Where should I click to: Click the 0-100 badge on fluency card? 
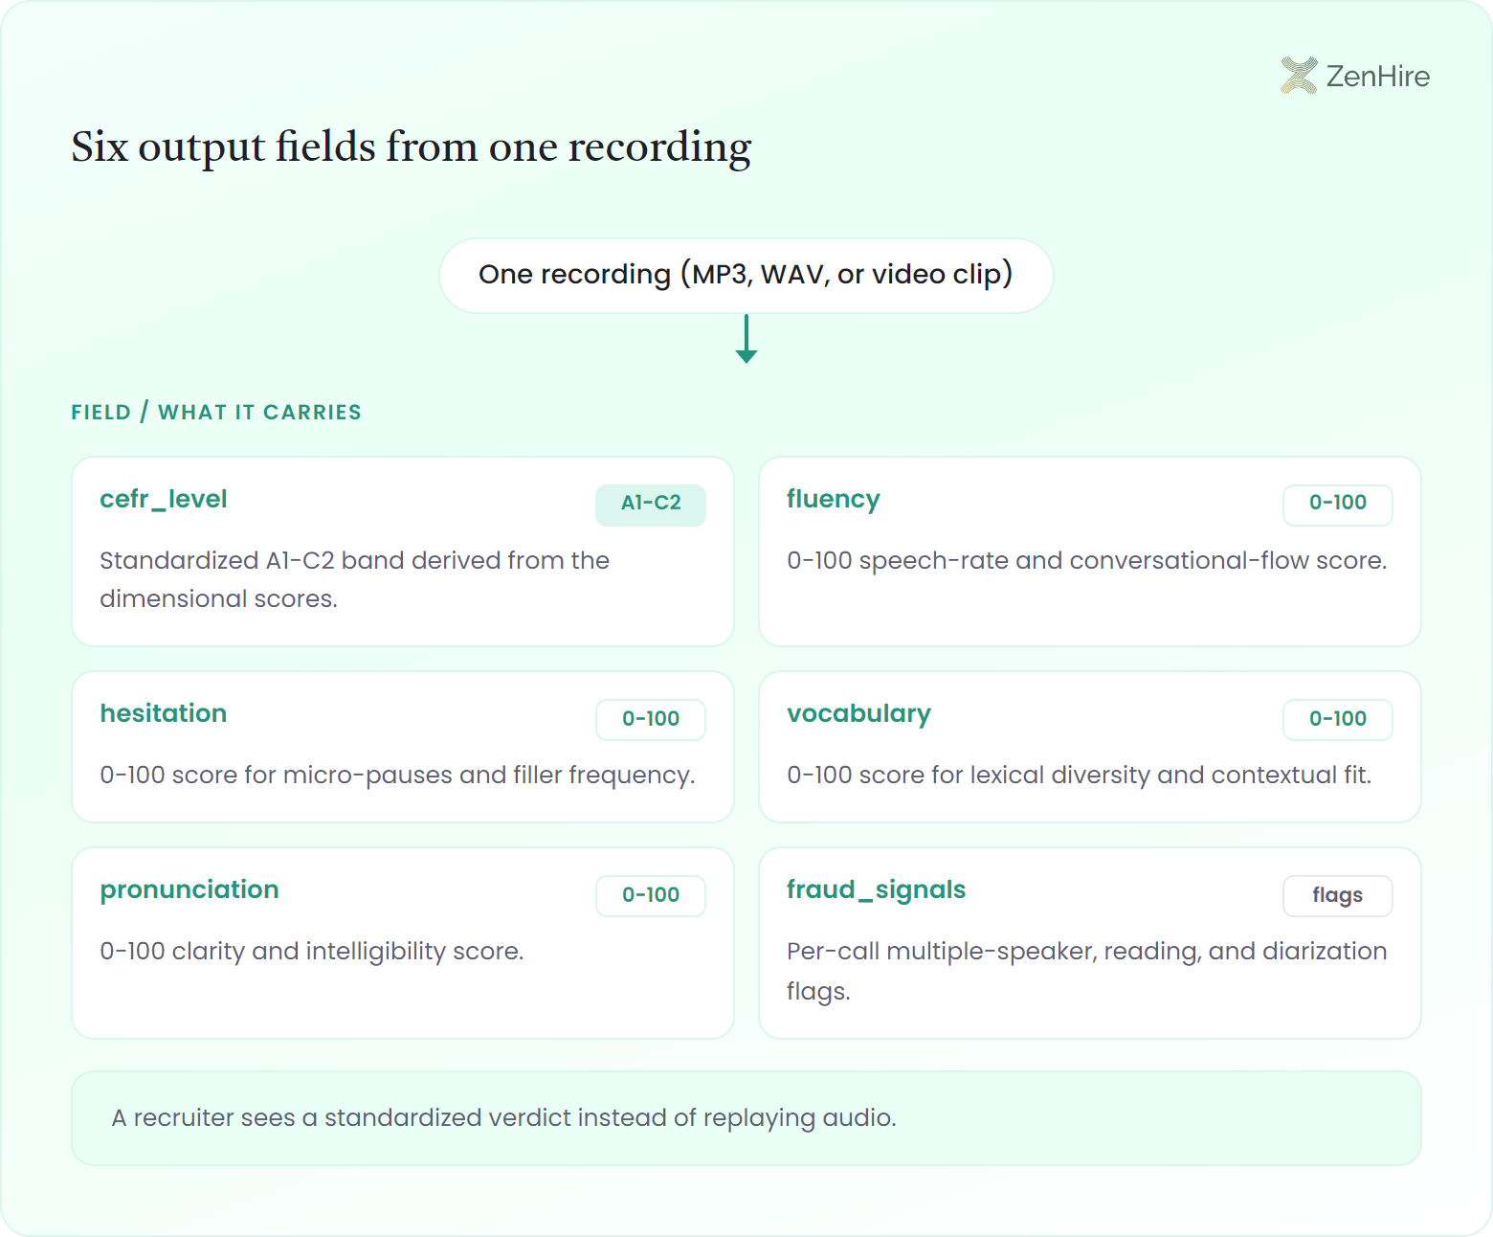click(x=1337, y=505)
